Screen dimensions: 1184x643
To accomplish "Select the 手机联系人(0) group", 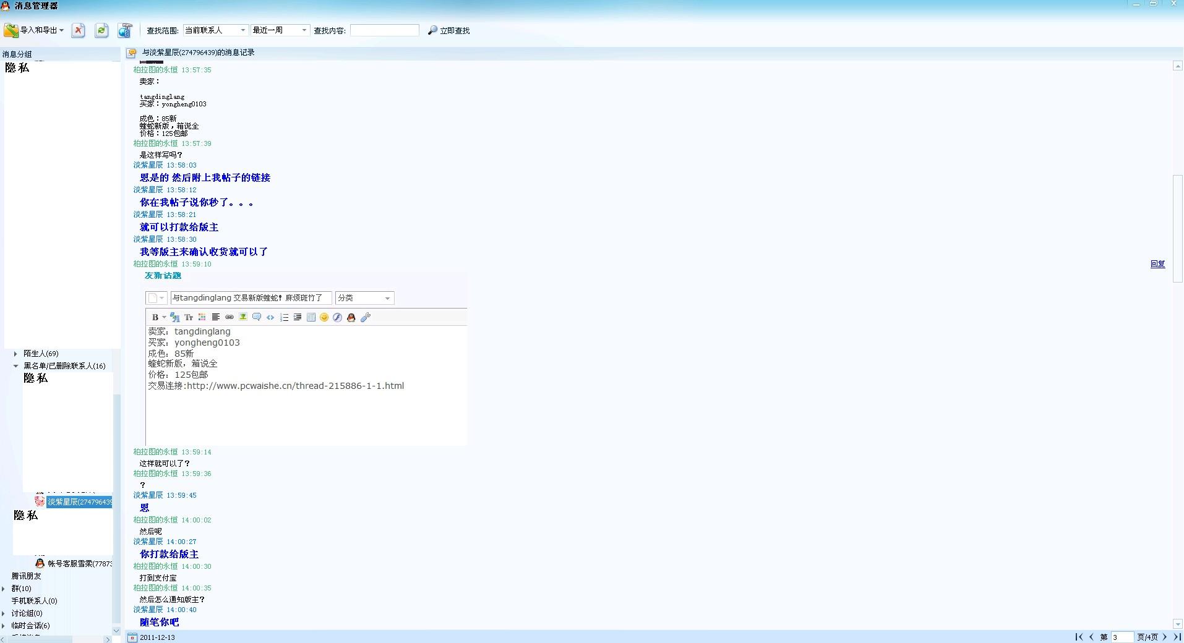I will (x=34, y=601).
